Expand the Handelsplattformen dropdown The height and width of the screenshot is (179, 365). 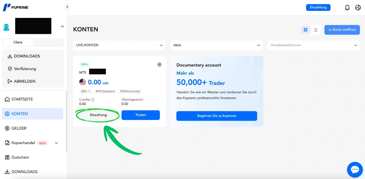314,45
